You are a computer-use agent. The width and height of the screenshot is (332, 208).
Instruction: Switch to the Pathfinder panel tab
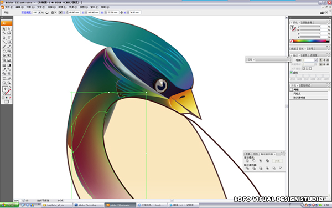[267, 154]
